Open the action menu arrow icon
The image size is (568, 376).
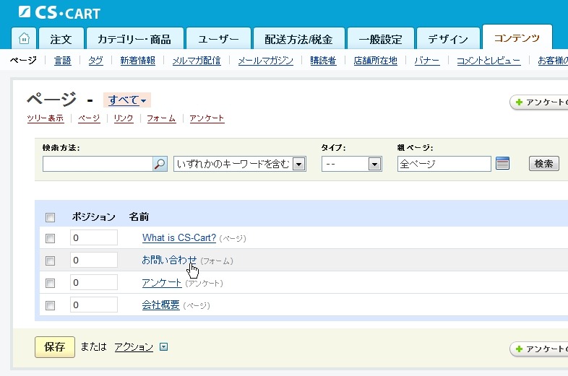point(164,346)
